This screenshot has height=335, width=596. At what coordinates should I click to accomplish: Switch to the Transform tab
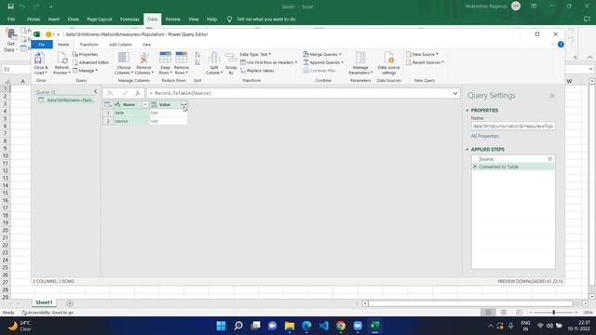click(89, 45)
